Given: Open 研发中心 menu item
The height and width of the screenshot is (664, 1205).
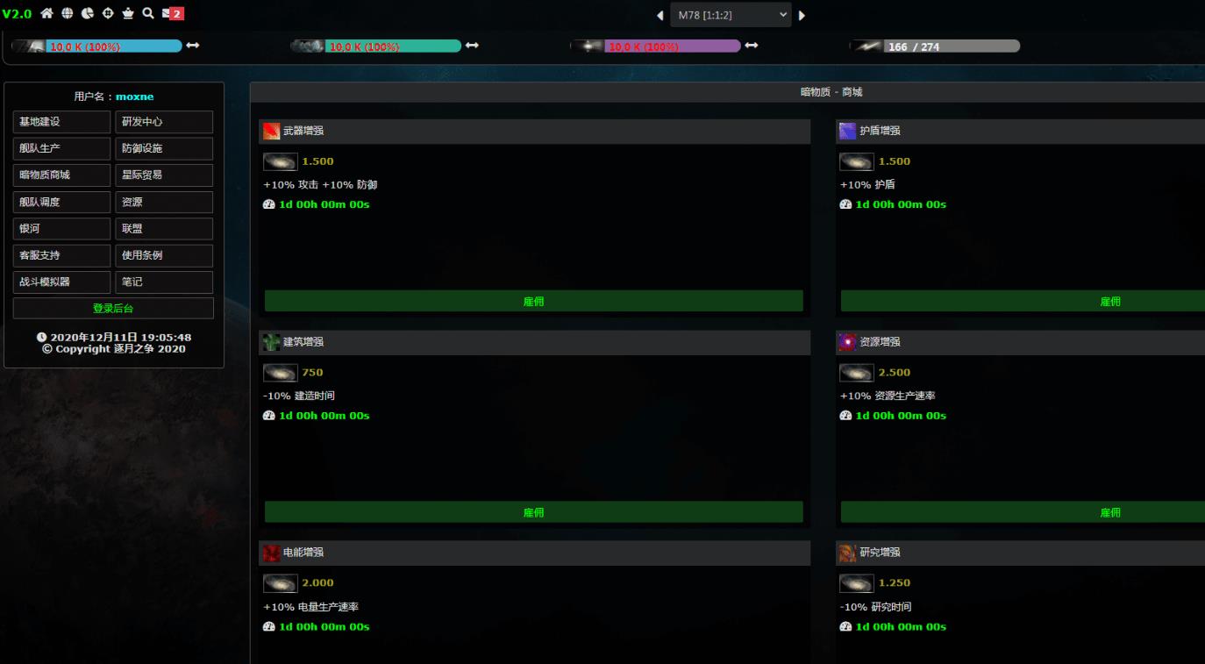Looking at the screenshot, I should point(164,122).
